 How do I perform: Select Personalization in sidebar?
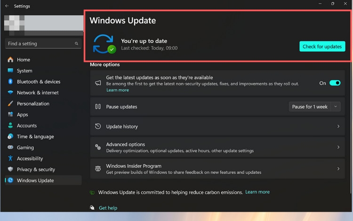[x=33, y=103]
